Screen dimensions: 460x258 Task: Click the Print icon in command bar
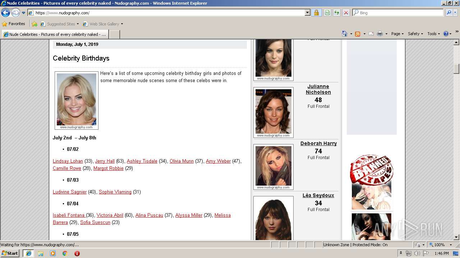pyautogui.click(x=380, y=34)
